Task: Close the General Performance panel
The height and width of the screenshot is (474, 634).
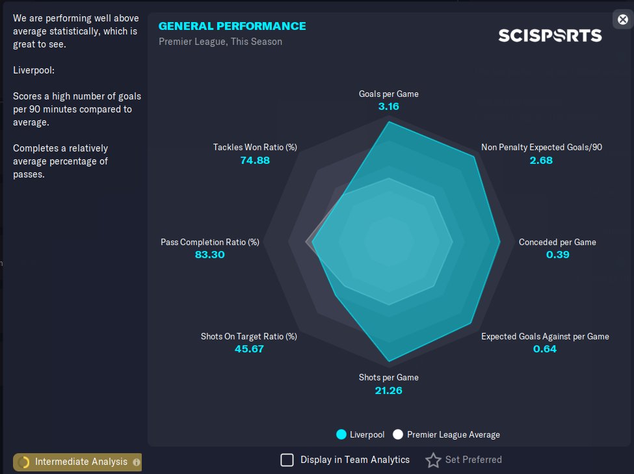Action: tap(622, 19)
